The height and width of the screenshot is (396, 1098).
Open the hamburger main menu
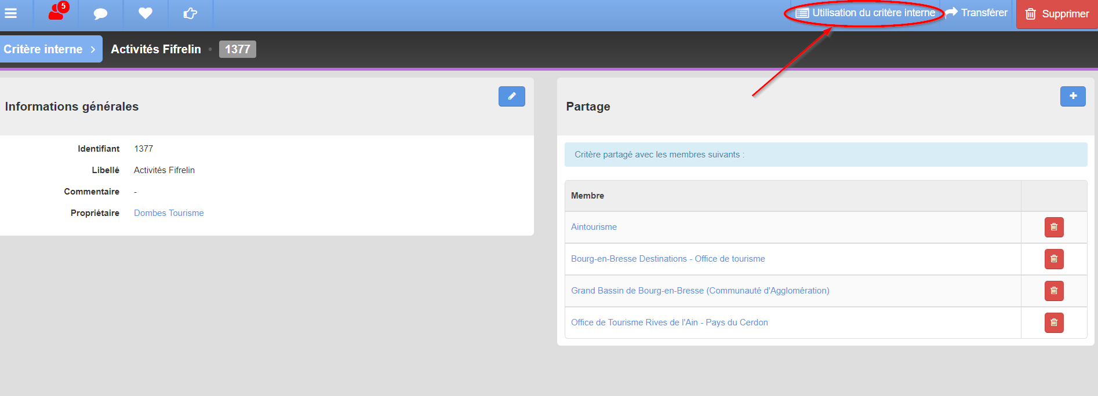click(x=11, y=13)
